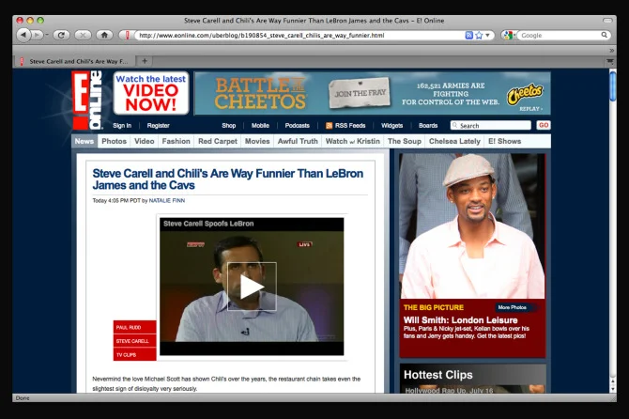Open the article headline about Steve Carell
The image size is (629, 419).
[228, 179]
